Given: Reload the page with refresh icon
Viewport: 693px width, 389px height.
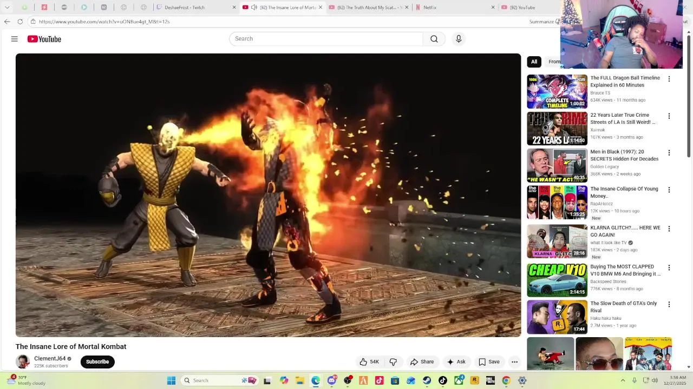Looking at the screenshot, I should click(20, 22).
